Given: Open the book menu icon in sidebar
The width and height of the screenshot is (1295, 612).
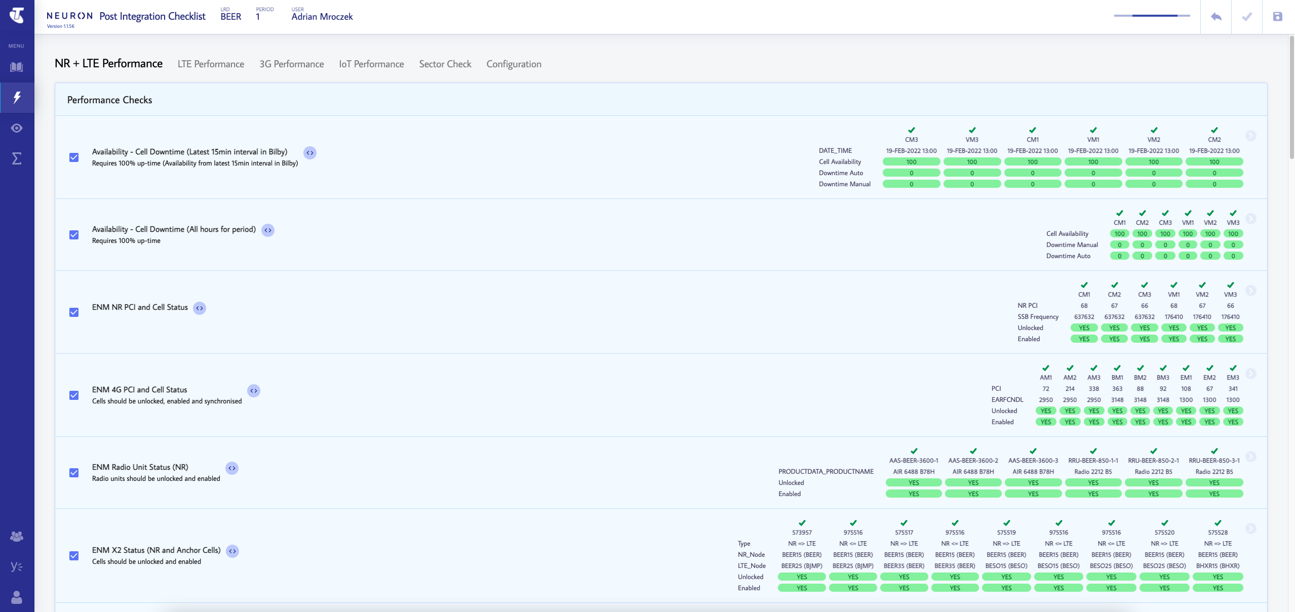Looking at the screenshot, I should pos(17,67).
